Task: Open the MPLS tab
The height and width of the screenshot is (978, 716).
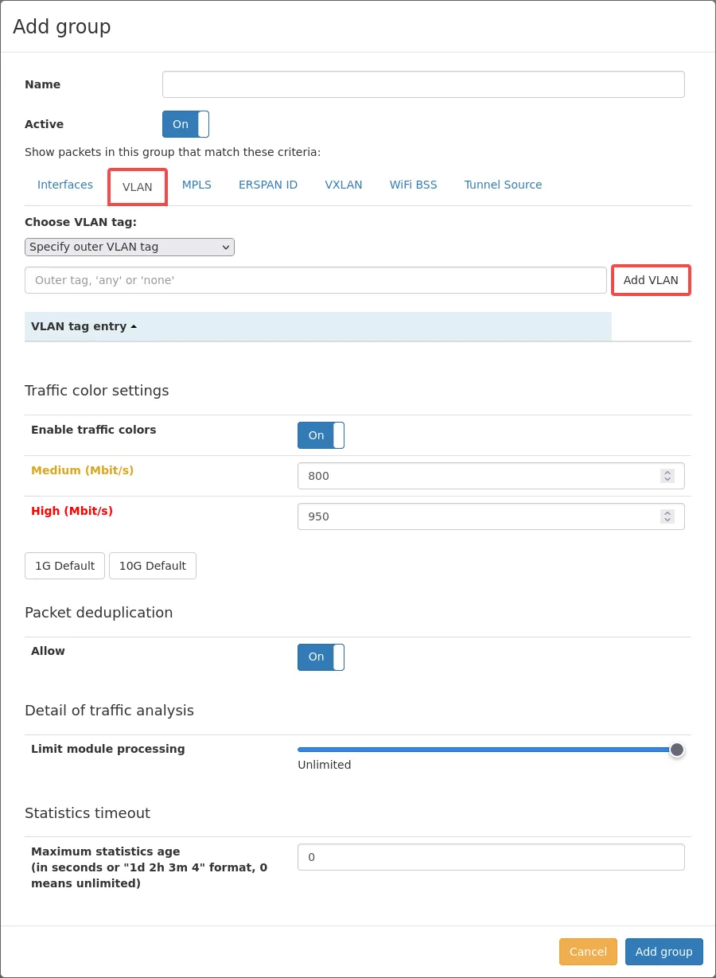Action: 197,185
